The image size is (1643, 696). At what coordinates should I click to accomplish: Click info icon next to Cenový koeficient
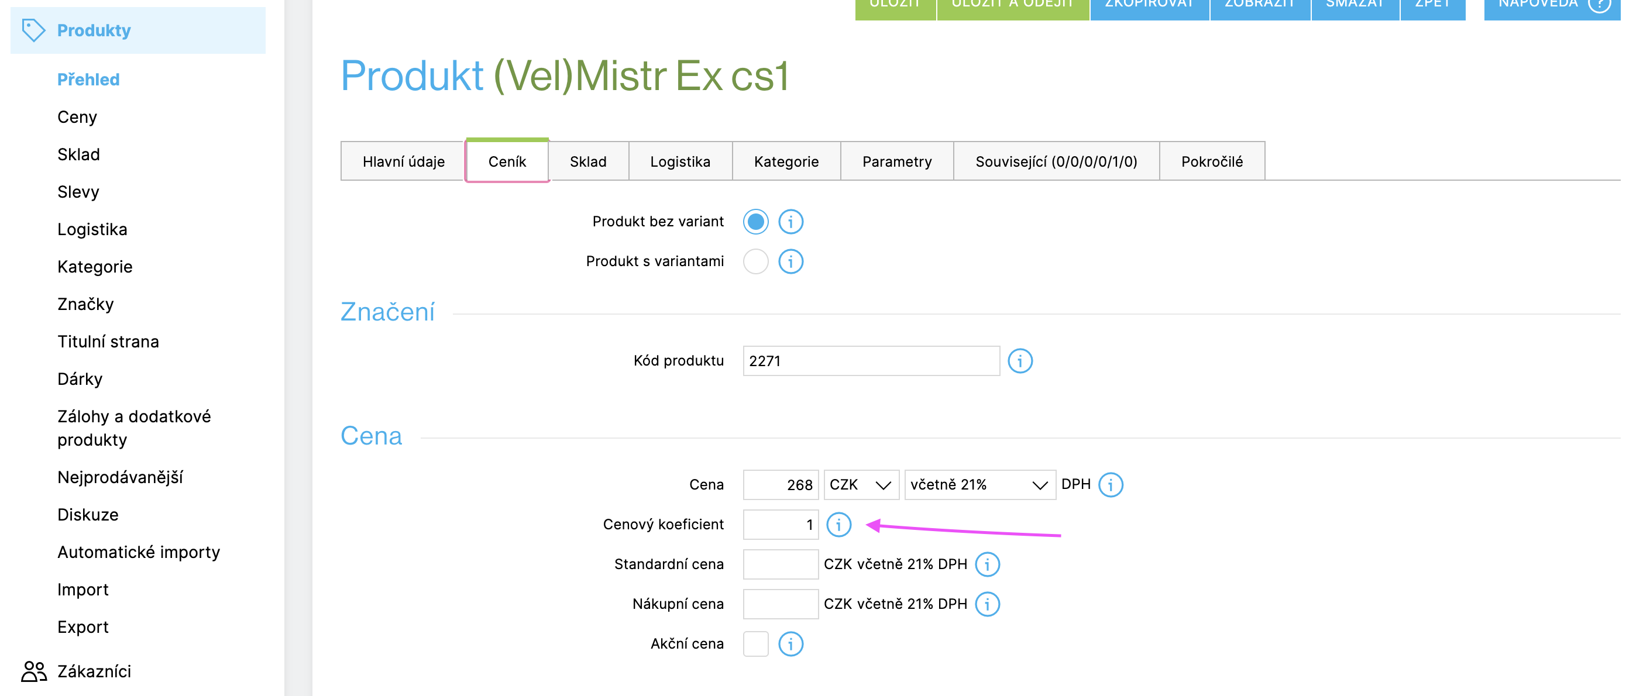pos(838,525)
